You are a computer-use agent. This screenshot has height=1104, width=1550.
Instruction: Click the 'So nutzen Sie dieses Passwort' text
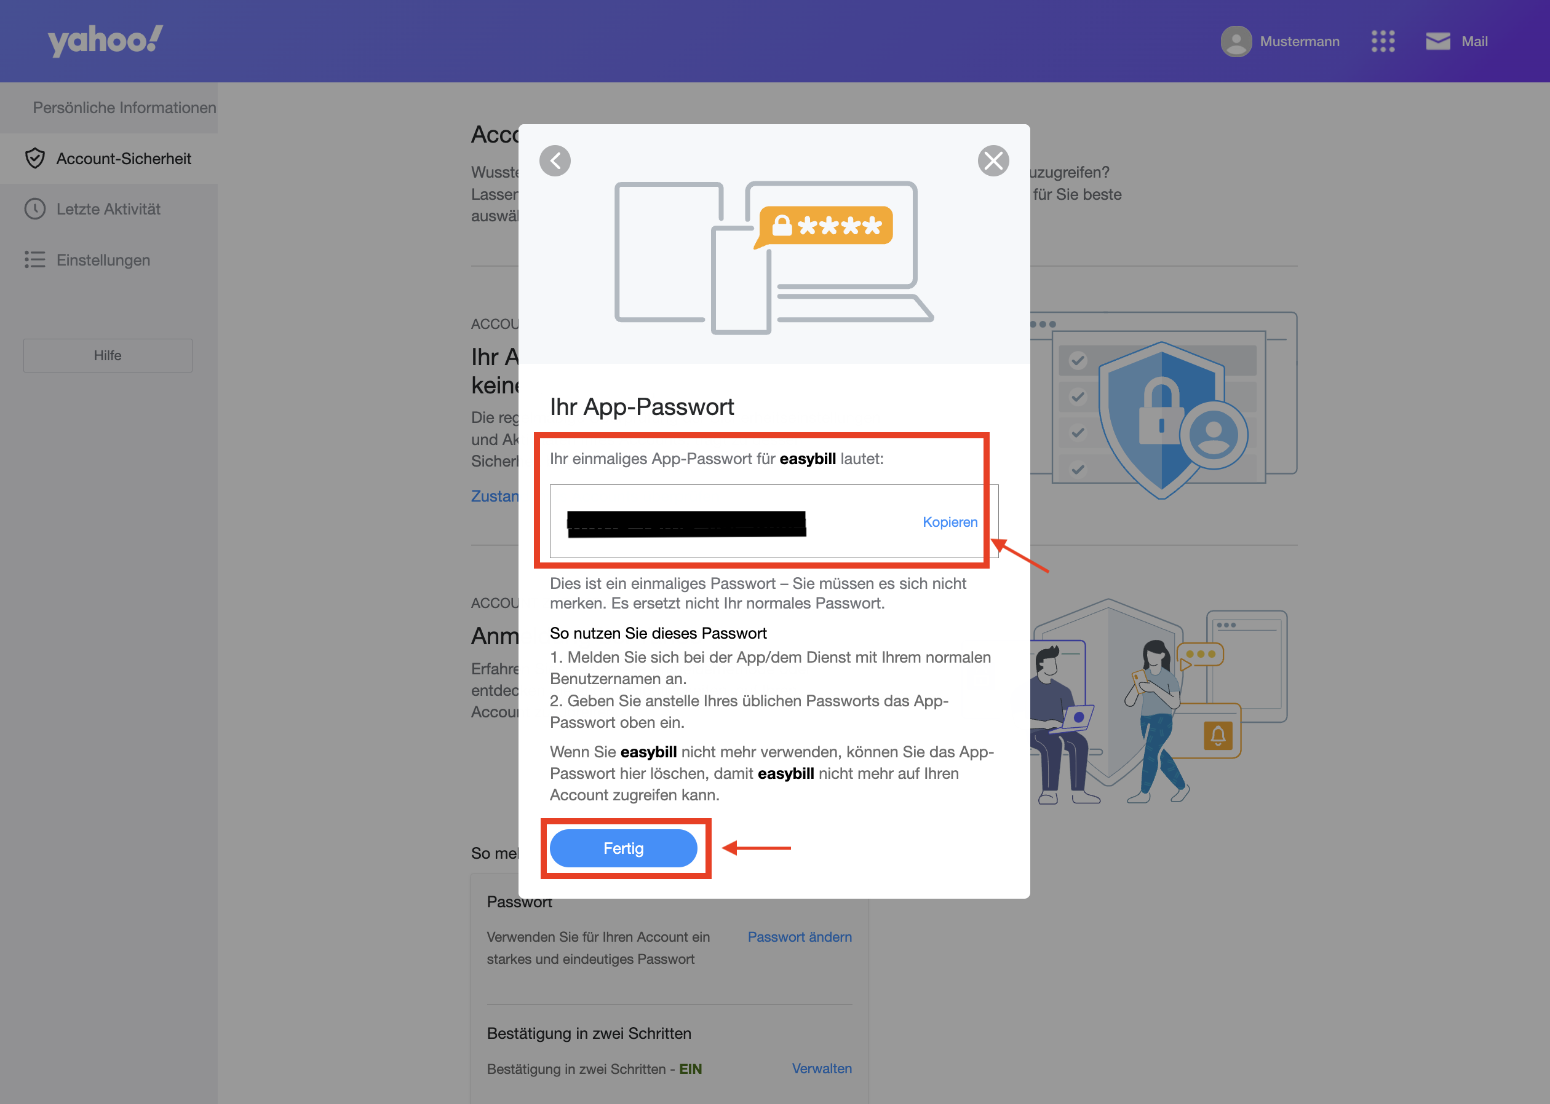[x=658, y=633]
